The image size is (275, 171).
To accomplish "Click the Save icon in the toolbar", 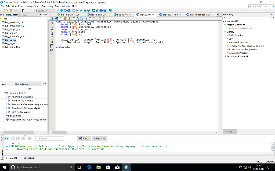I will click(x=11, y=10).
